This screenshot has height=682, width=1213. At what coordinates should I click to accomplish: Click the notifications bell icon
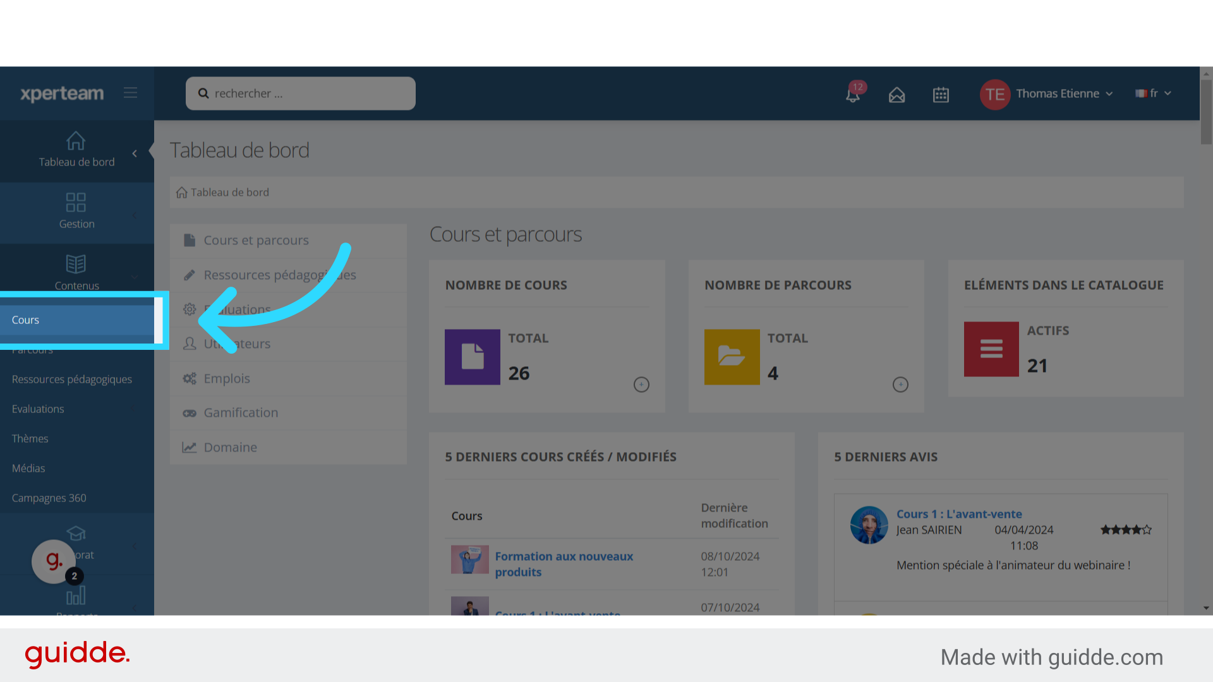[853, 95]
